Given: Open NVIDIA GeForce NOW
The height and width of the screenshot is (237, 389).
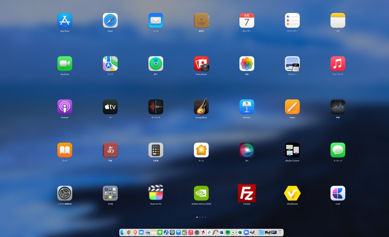Looking at the screenshot, I should click(201, 193).
